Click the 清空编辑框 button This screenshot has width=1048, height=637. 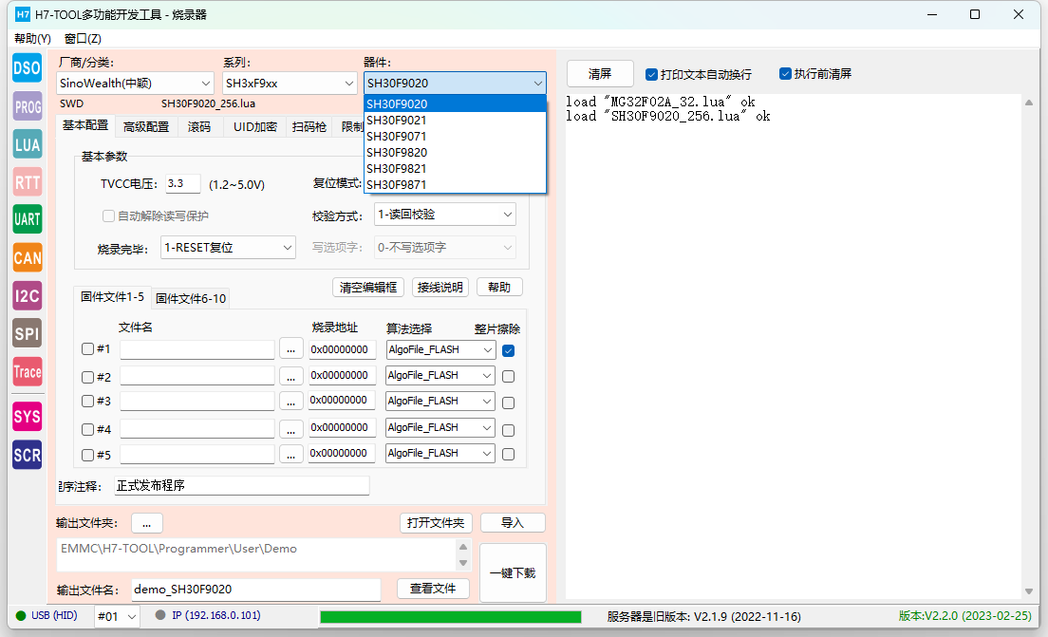tap(367, 288)
